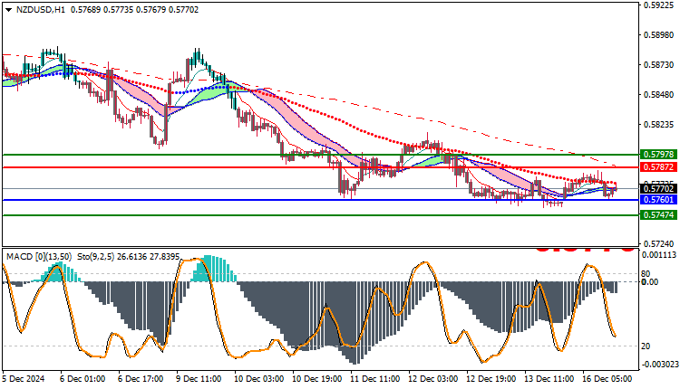The height and width of the screenshot is (389, 680).
Task: Select the green 0.57978 price label
Action: [658, 155]
